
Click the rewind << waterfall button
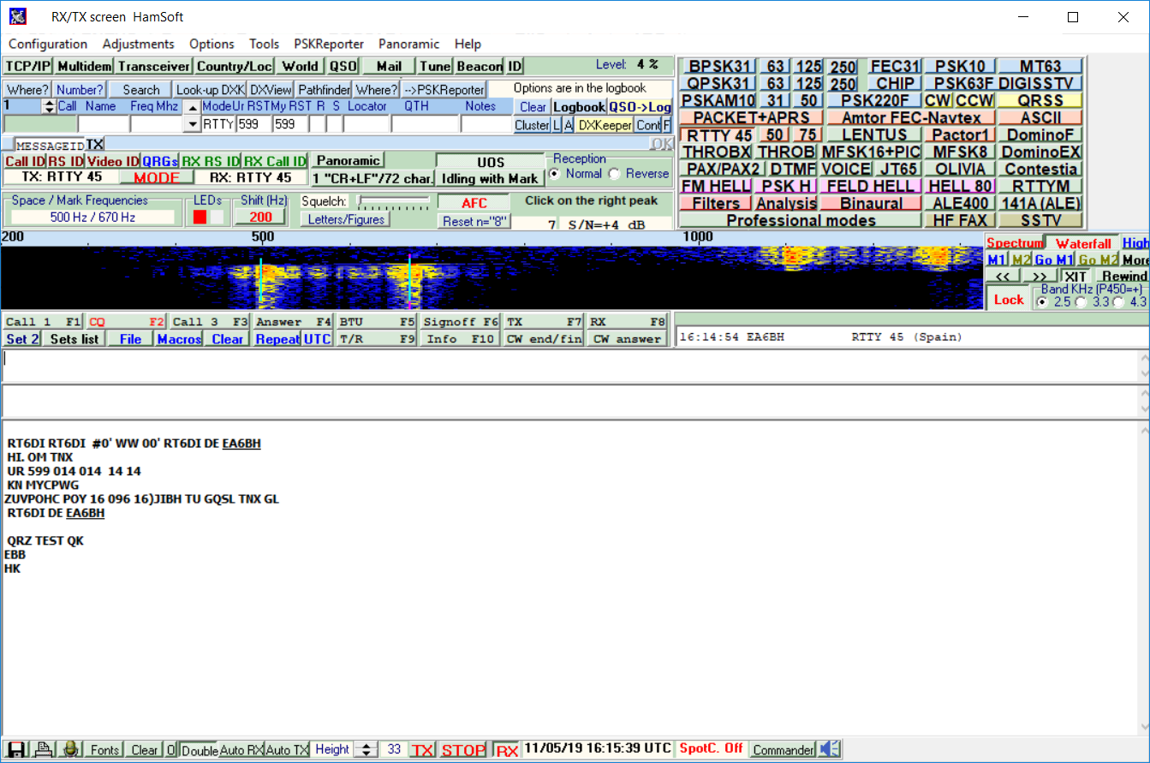(x=1003, y=276)
